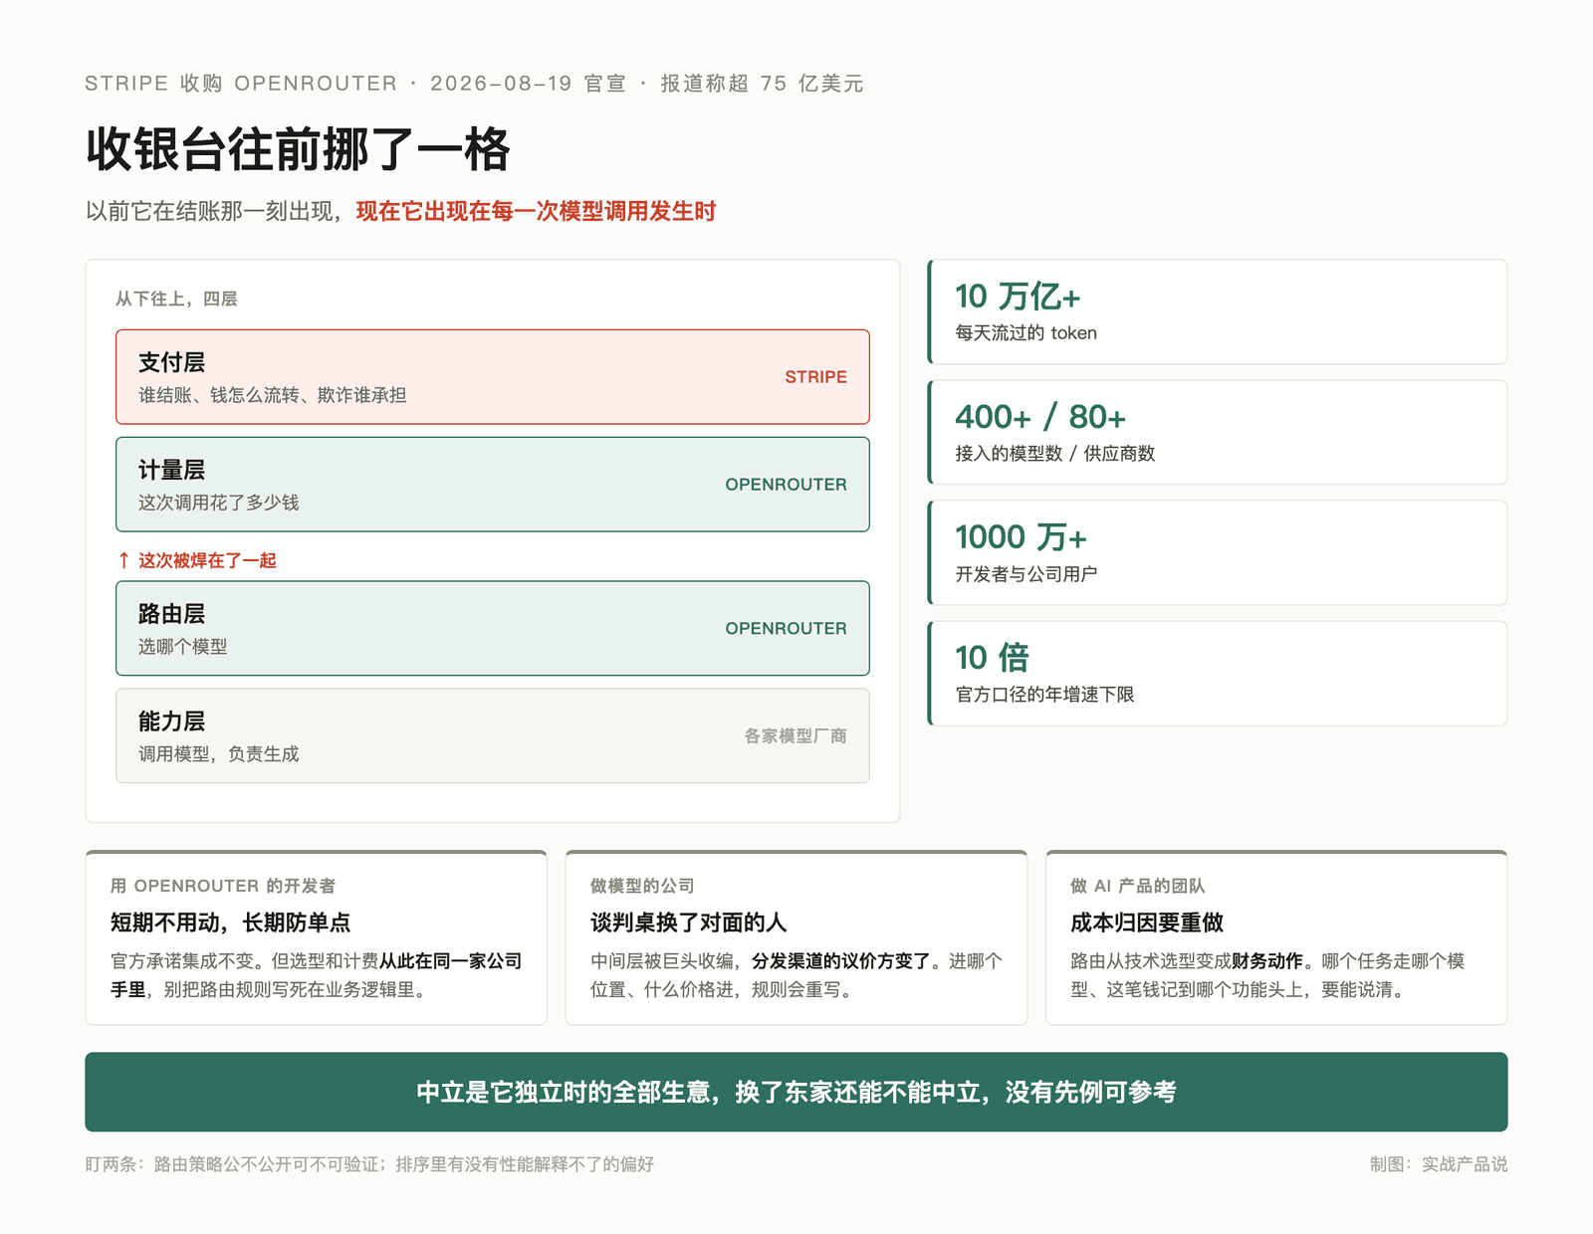Click the description 调用模型，负责生成

[x=218, y=754]
